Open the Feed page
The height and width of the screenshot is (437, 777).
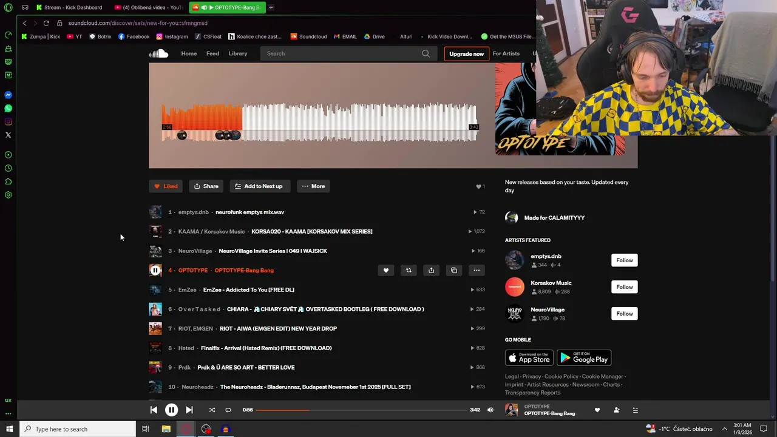click(x=212, y=53)
